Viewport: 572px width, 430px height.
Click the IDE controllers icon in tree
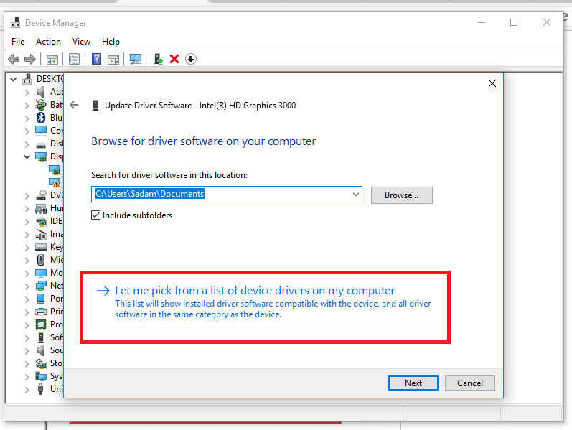(x=41, y=221)
